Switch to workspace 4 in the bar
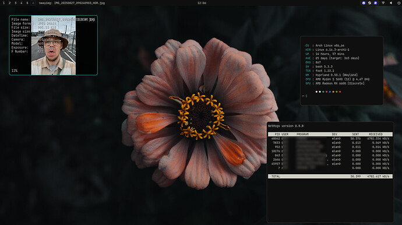Image resolution: width=402 pixels, height=225 pixels. point(22,3)
